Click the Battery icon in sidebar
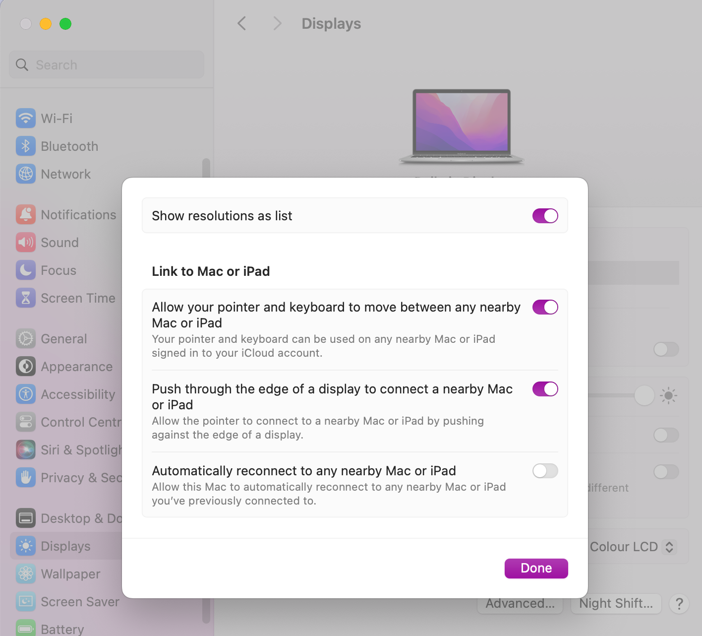The height and width of the screenshot is (636, 702). pyautogui.click(x=26, y=628)
